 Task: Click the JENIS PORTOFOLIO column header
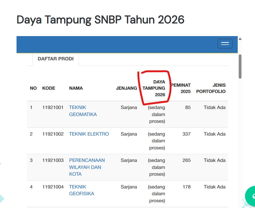(211, 88)
